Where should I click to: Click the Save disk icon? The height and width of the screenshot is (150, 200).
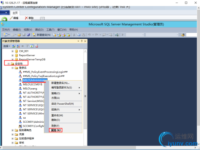coord(24,35)
